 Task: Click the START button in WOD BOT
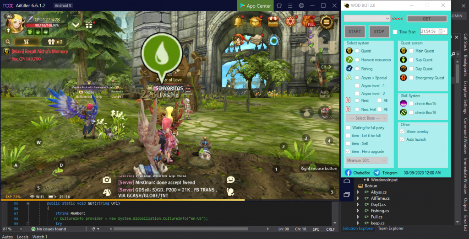pos(355,32)
